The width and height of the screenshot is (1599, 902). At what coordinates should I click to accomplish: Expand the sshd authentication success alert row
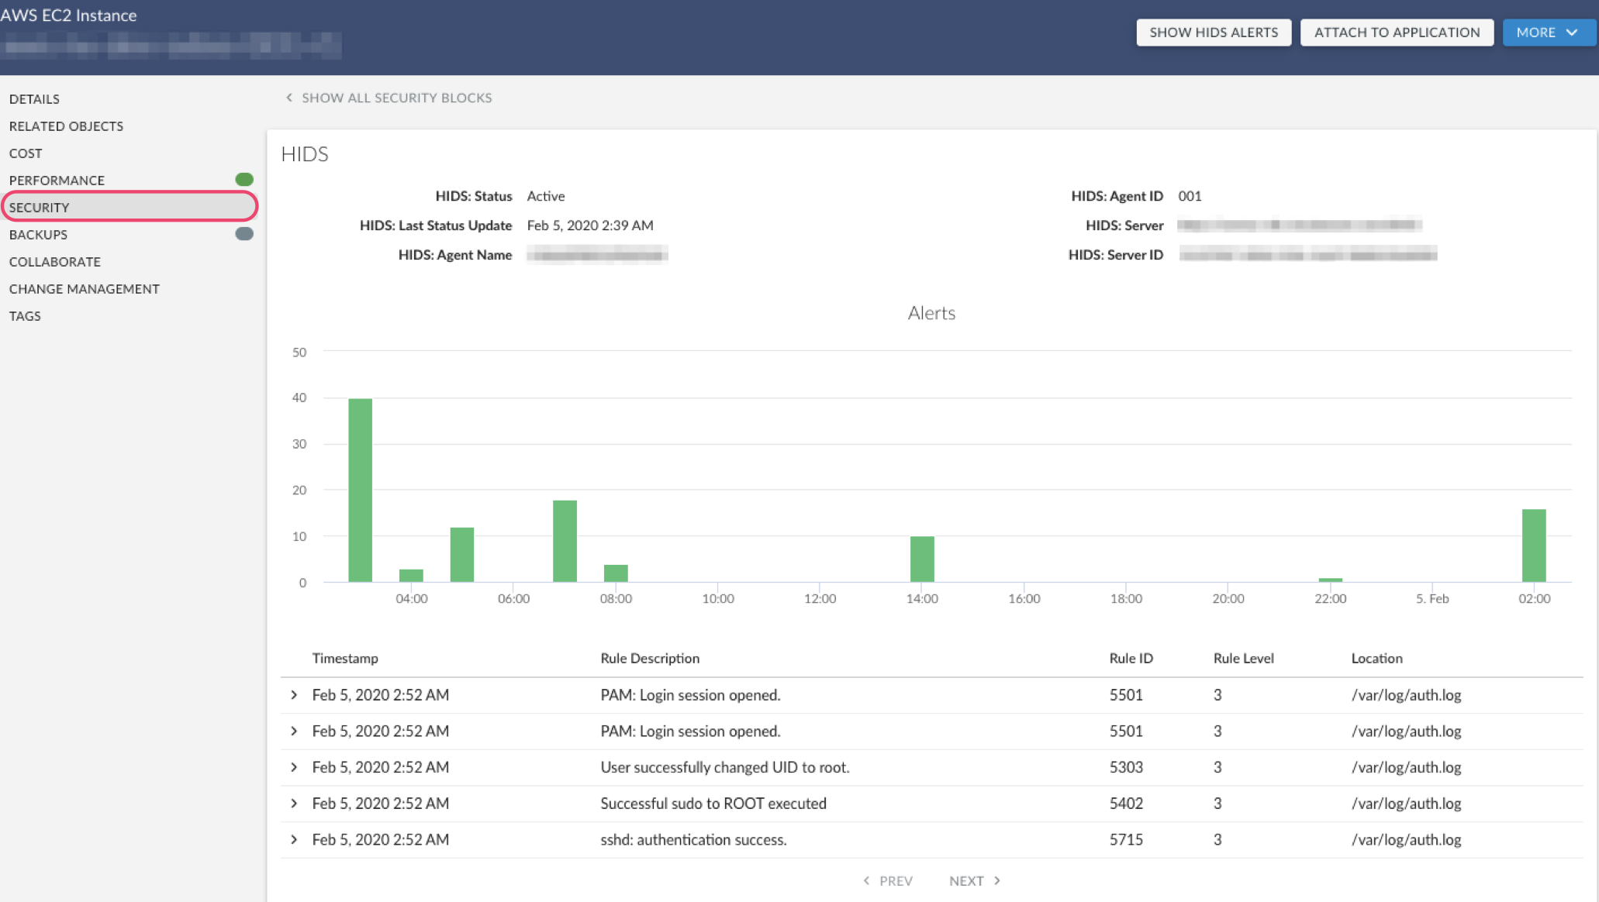(293, 839)
